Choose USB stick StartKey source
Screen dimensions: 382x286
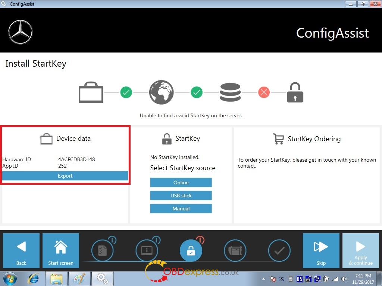tap(181, 196)
